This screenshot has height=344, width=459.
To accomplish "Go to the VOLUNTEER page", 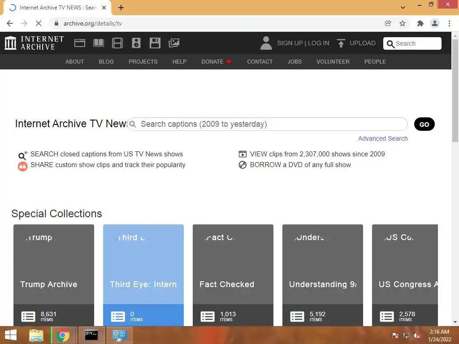I will tap(333, 62).
